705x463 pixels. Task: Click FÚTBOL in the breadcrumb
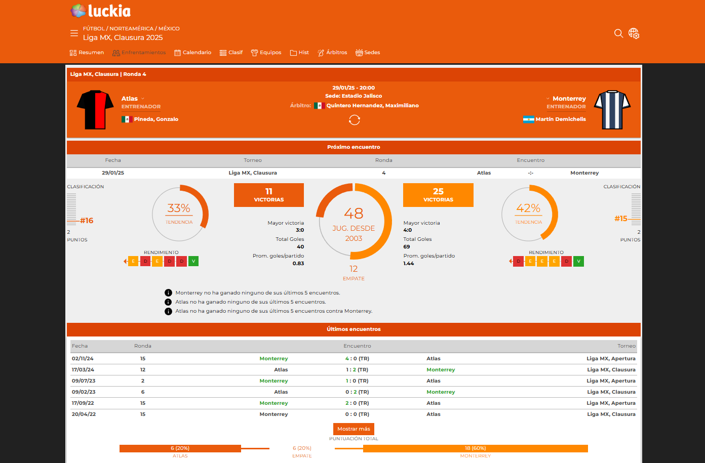(94, 29)
